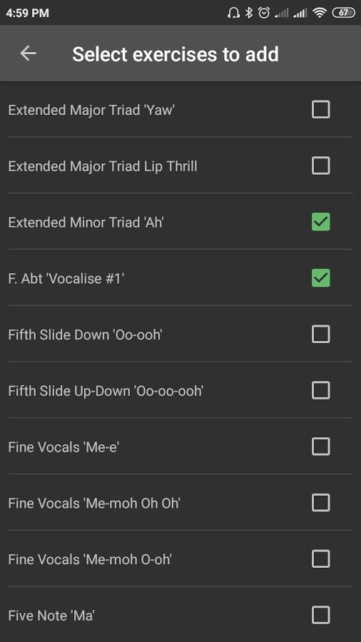Select the Five Note 'Ma' exercise label

[x=51, y=615]
